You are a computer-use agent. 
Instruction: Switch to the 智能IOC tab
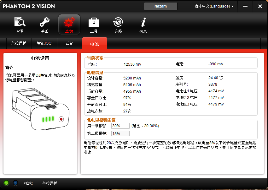pyautogui.click(x=44, y=43)
